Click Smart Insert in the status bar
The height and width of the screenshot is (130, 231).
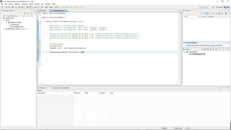click(x=178, y=128)
